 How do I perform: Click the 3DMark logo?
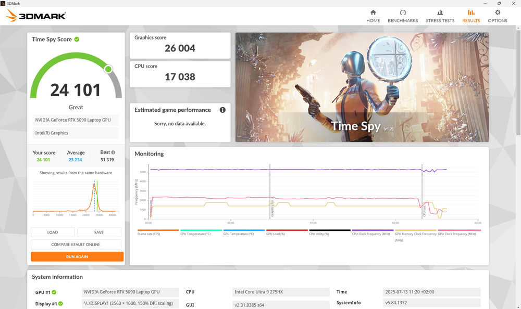pos(36,16)
